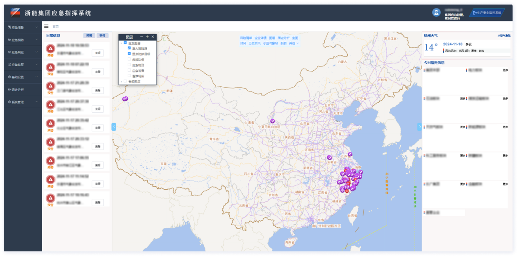Minimize the 图层 panel with the minus icon

142,37
